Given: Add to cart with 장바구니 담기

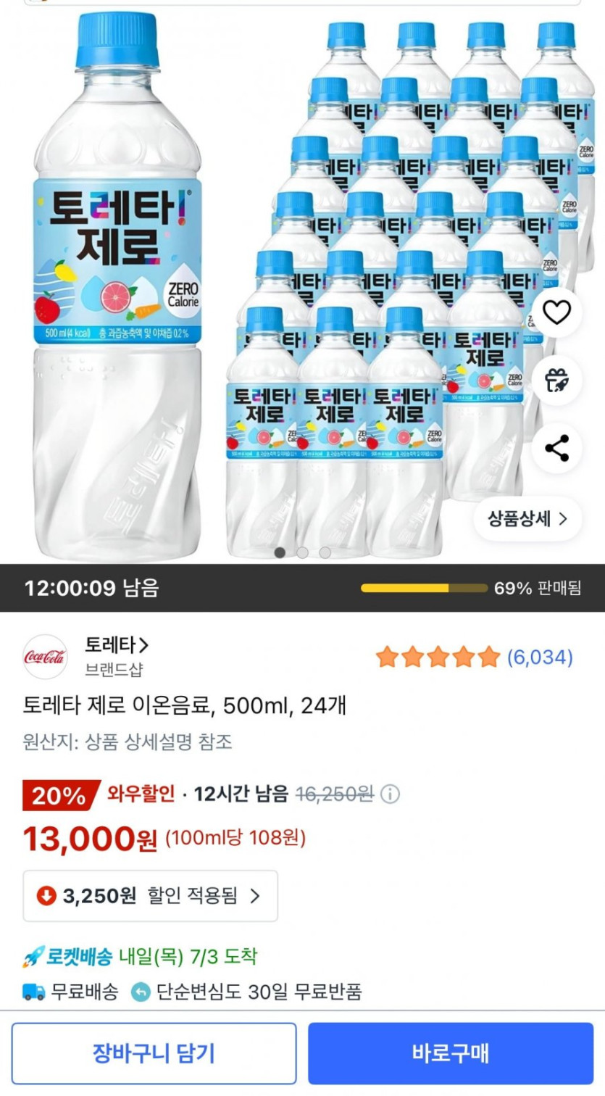Looking at the screenshot, I should point(154,1053).
